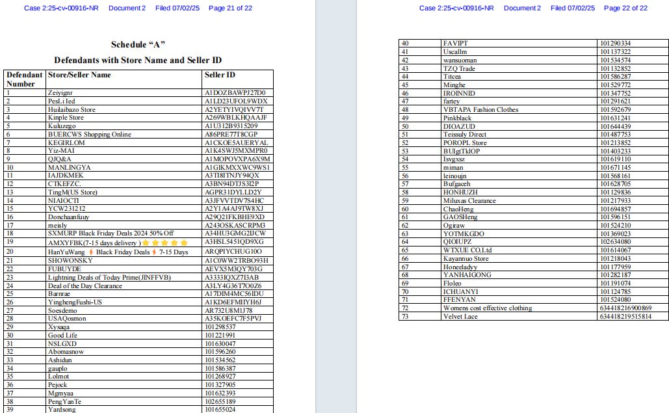Click the "Page 22 of 22" header text
The height and width of the screenshot is (413, 669).
tap(625, 8)
